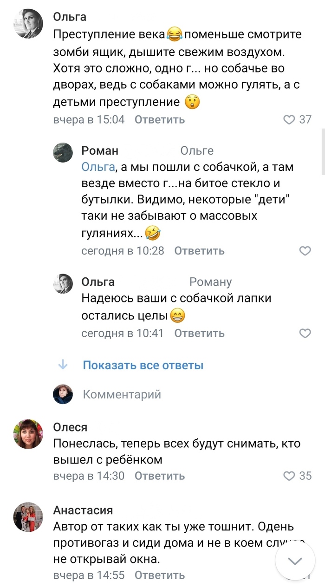Like Роман's reply about broken glass
The image size is (325, 588).
305,251
